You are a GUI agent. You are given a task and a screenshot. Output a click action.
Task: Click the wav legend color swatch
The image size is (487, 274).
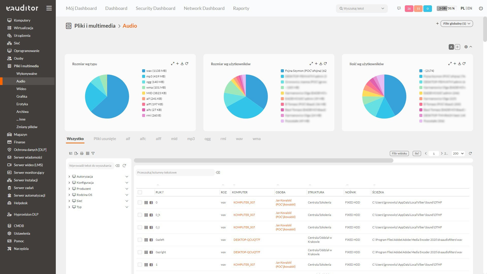[144, 71]
